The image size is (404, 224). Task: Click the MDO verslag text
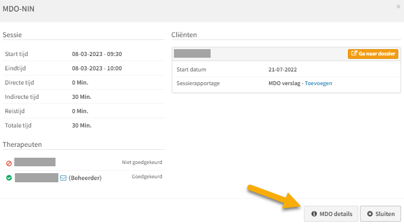point(284,83)
